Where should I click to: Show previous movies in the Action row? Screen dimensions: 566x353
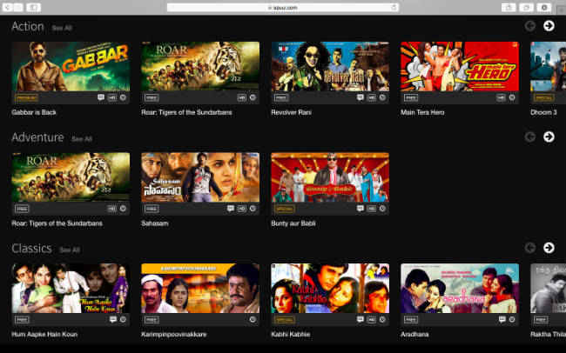pos(530,25)
